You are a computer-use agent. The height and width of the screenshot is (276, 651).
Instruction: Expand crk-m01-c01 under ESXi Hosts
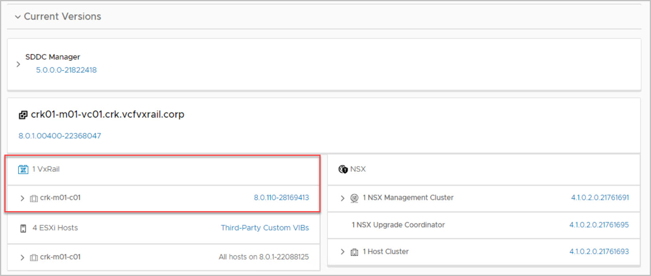(22, 257)
